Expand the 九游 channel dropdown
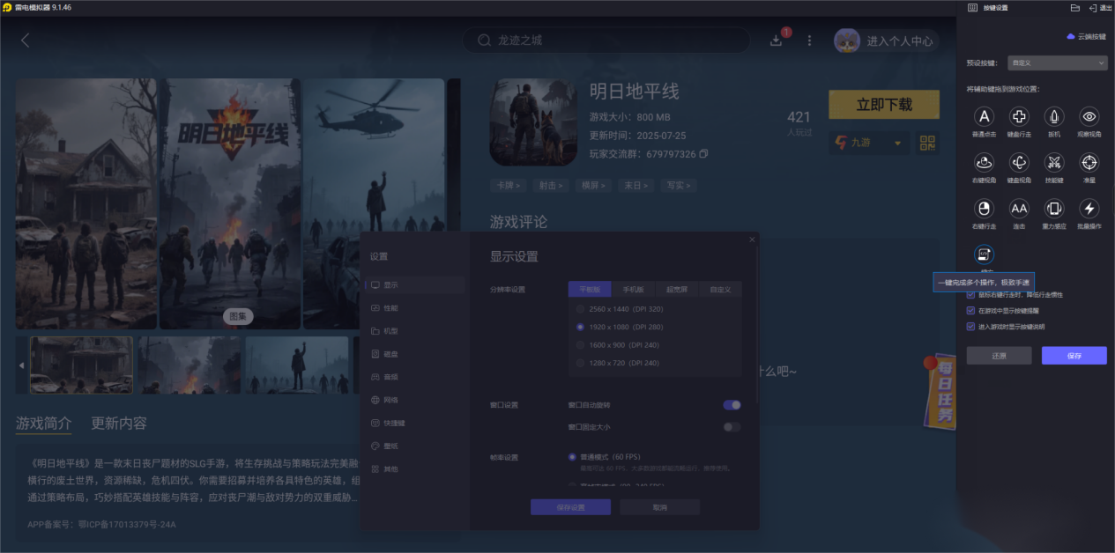 869,143
